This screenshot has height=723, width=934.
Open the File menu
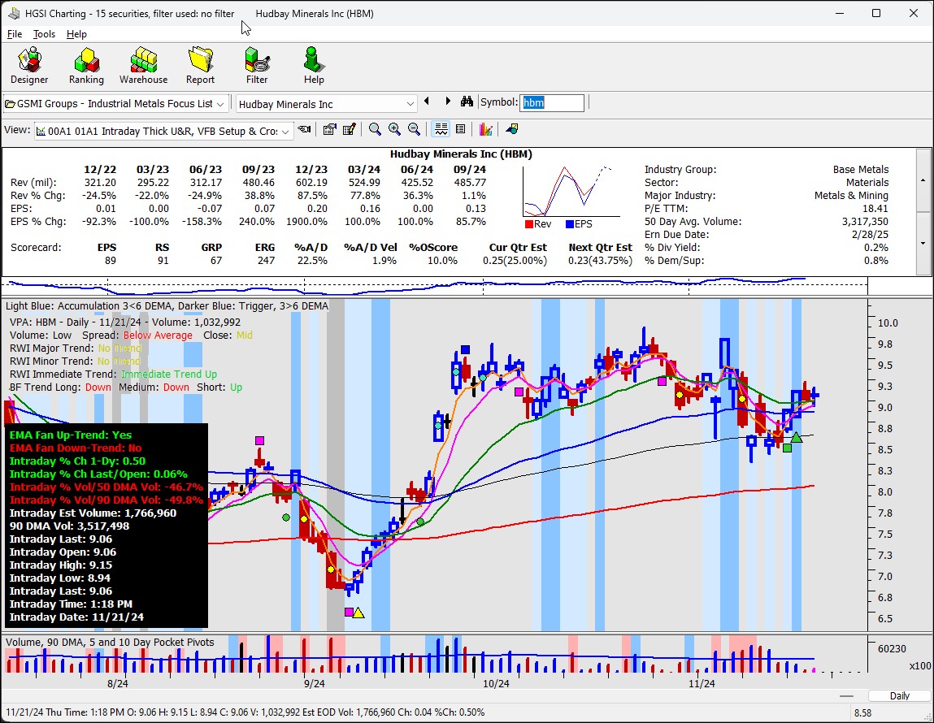tap(15, 34)
